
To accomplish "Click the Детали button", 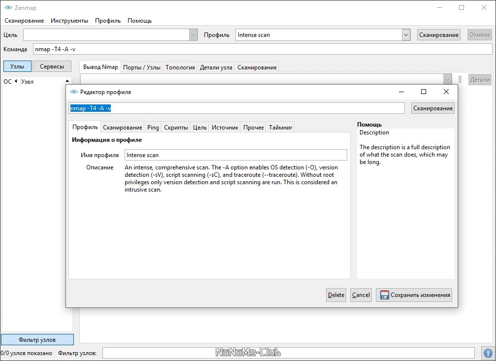I will click(x=480, y=80).
